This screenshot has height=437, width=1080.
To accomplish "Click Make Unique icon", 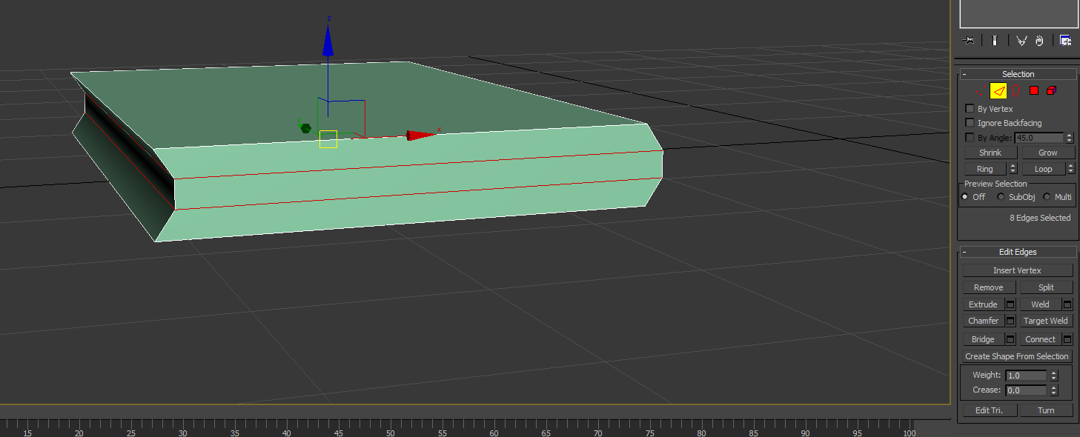I will pyautogui.click(x=1021, y=41).
